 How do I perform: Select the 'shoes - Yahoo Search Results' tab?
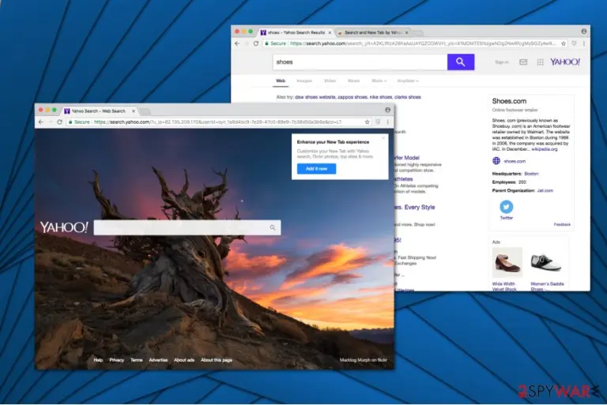pyautogui.click(x=296, y=33)
